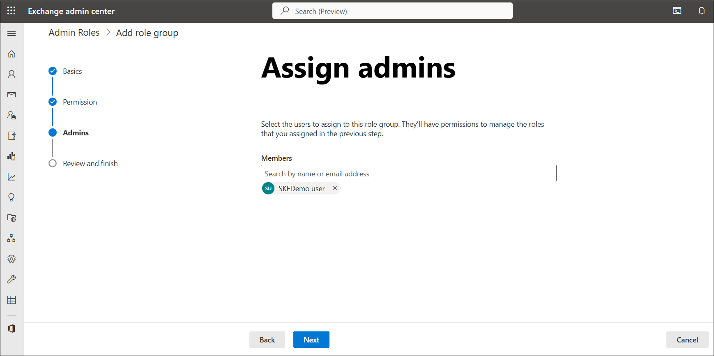
Task: Open Roles icon in the sidebar
Action: tap(12, 115)
